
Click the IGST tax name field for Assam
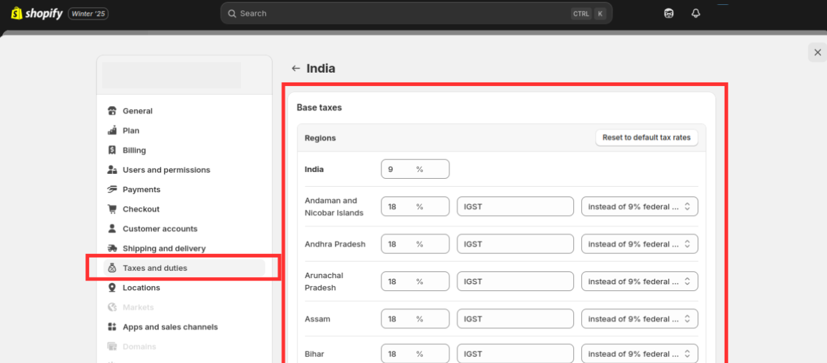pyautogui.click(x=515, y=318)
